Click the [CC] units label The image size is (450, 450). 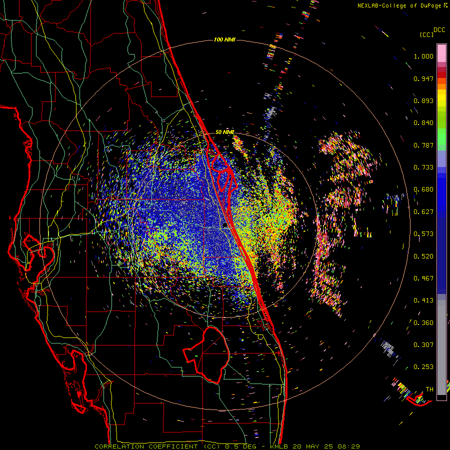(427, 34)
